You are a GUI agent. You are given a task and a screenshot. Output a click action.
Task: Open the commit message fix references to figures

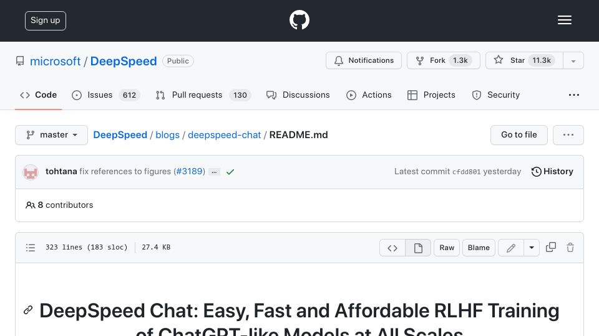(x=125, y=172)
